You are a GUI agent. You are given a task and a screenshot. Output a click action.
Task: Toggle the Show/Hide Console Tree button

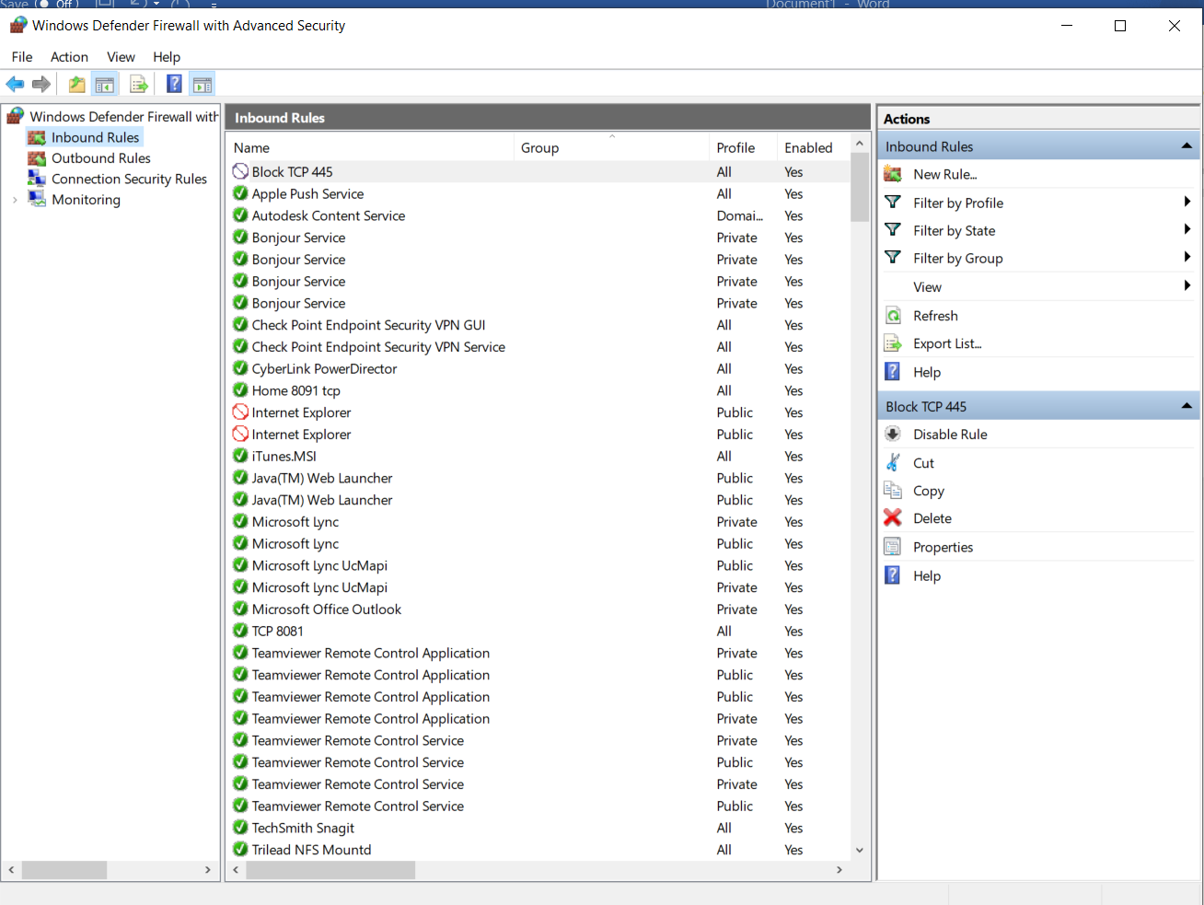(x=105, y=85)
